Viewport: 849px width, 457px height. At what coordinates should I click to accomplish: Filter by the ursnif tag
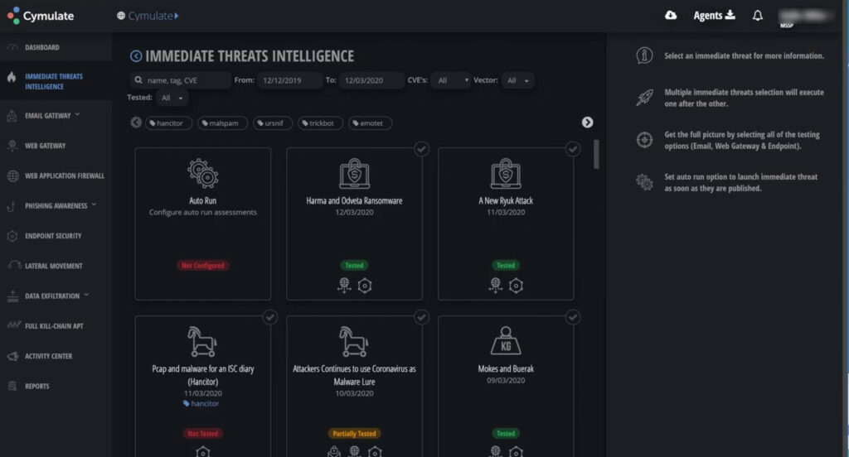tap(272, 123)
